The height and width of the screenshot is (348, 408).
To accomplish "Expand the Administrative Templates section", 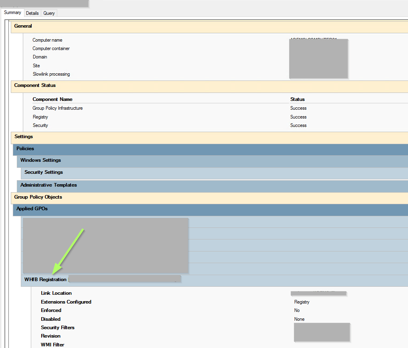I will pos(48,185).
